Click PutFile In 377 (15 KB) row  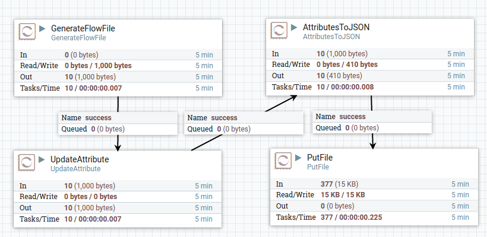(x=374, y=184)
